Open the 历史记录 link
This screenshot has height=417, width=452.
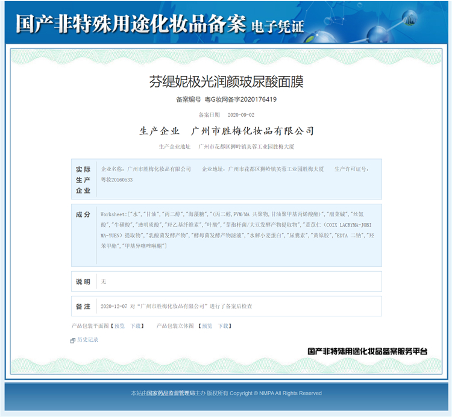point(87,339)
